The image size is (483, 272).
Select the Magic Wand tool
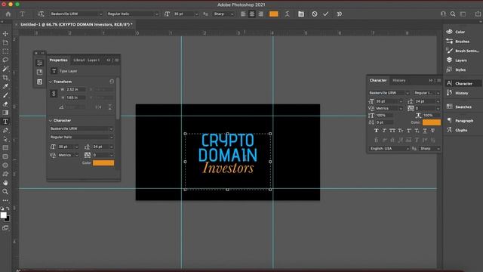(5, 69)
